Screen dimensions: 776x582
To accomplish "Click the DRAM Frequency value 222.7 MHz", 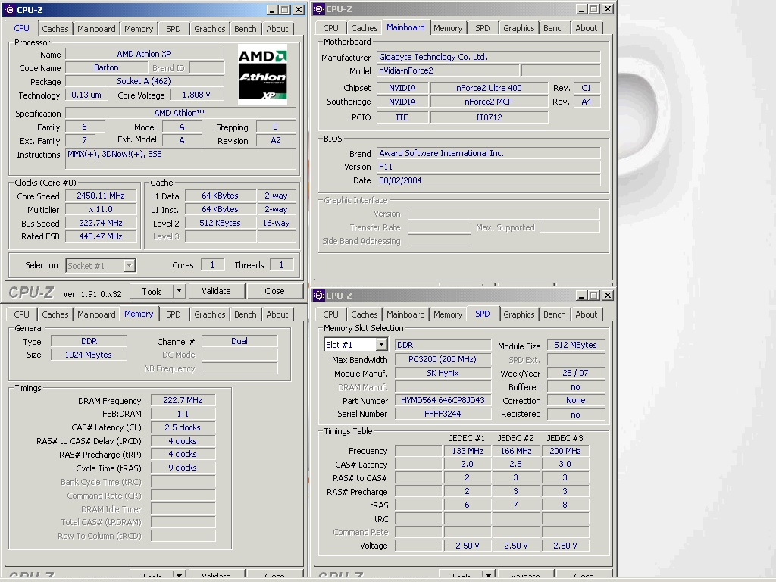I will pos(183,400).
